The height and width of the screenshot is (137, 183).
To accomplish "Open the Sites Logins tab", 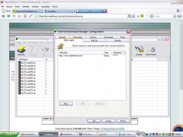I will coord(69,40).
